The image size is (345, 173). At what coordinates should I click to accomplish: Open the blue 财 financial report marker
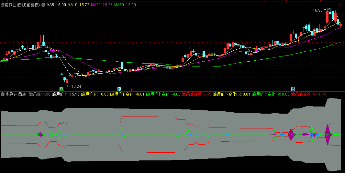(x=293, y=89)
